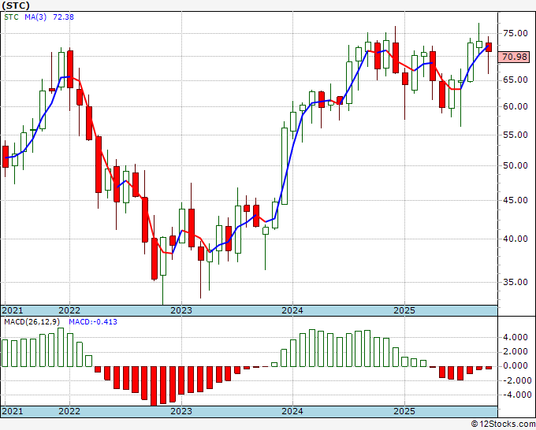Screen dimensions: 536x430
Task: Open the 12Stocks.com copyright link
Action: pos(503,424)
